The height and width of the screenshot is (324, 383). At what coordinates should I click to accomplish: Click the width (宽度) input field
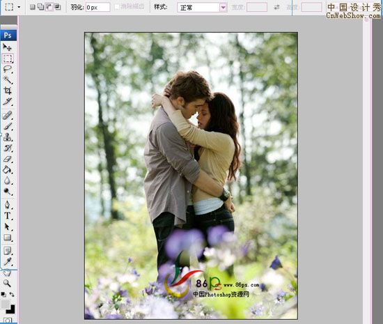(x=257, y=8)
